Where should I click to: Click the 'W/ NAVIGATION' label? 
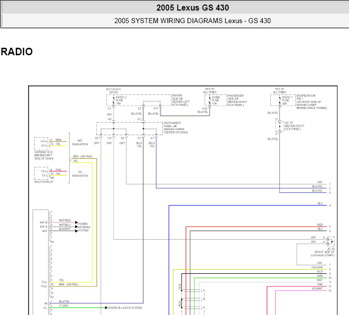coord(80,174)
